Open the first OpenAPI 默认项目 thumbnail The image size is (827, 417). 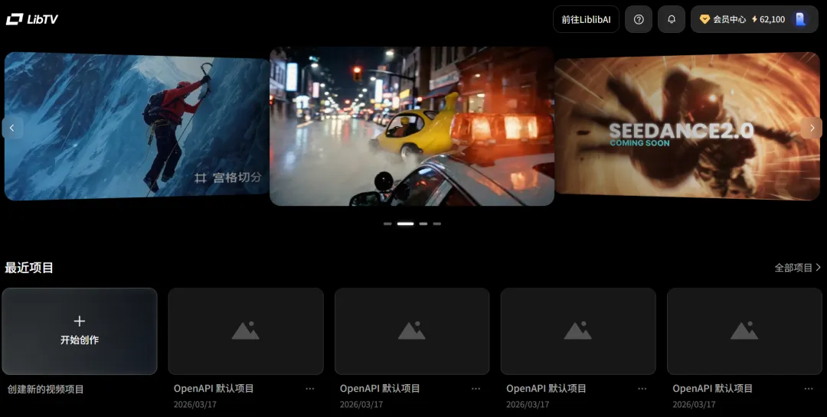click(x=246, y=331)
